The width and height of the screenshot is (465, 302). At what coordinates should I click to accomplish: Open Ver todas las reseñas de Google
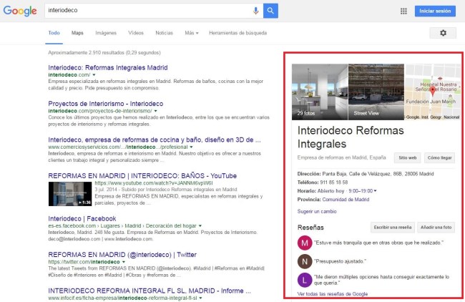(333, 293)
